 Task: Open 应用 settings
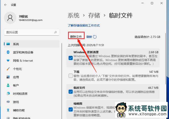coord(32,77)
